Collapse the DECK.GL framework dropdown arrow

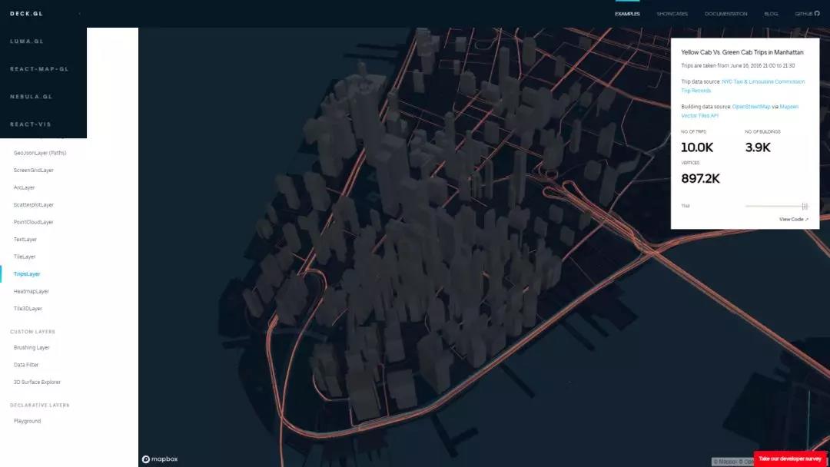pos(79,14)
